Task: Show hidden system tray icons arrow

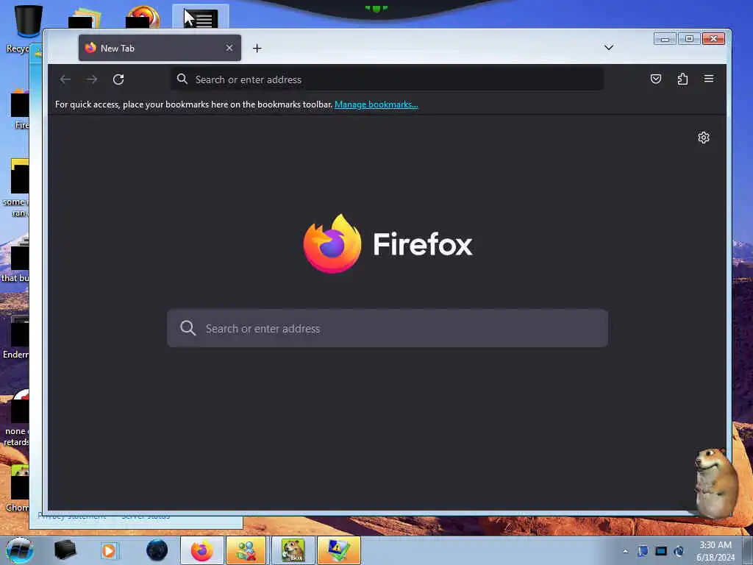Action: click(625, 551)
